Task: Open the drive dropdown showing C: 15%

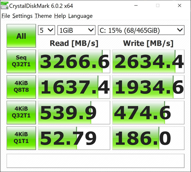Action: pos(141,30)
